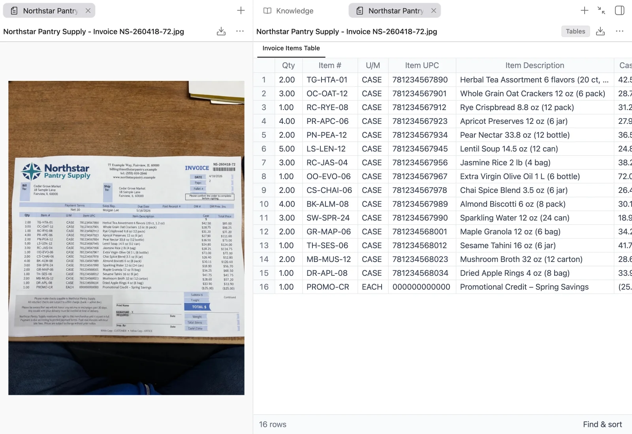Screen dimensions: 632x434
Task: Download the table in right pane
Action: point(600,32)
